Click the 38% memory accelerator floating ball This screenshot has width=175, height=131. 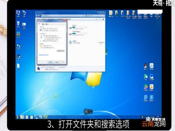coord(86,111)
